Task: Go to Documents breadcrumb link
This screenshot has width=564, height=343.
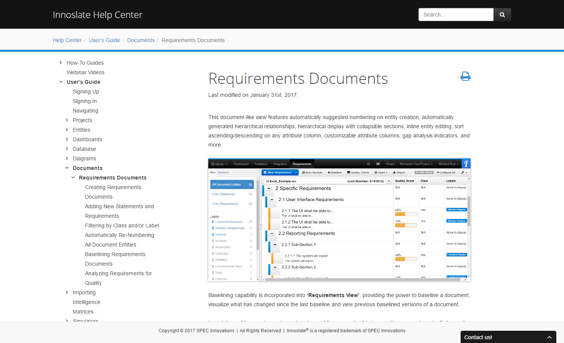Action: pos(141,40)
